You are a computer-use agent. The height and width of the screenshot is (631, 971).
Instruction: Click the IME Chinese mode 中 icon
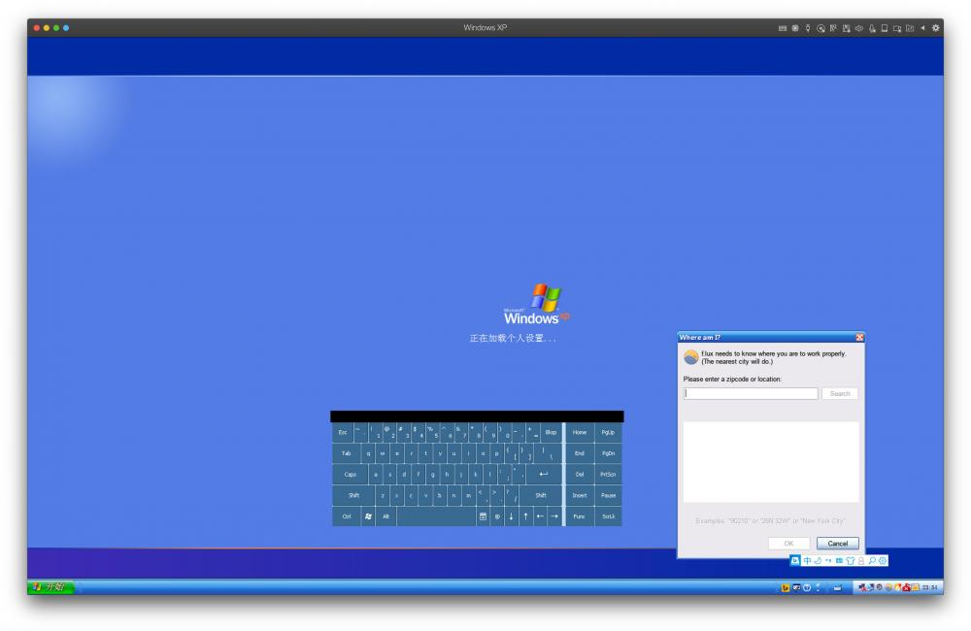pyautogui.click(x=807, y=561)
